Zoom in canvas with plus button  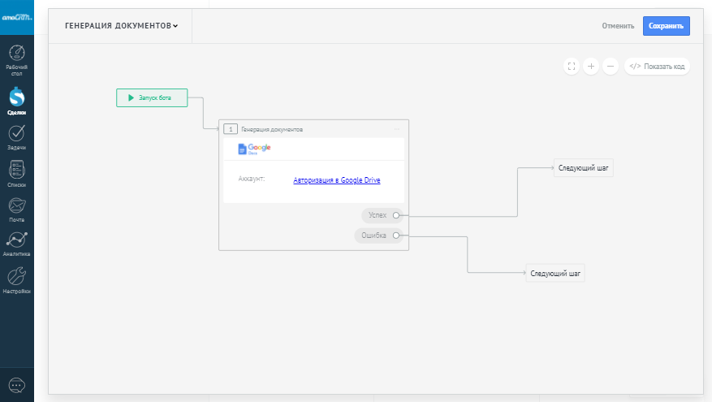pyautogui.click(x=591, y=67)
